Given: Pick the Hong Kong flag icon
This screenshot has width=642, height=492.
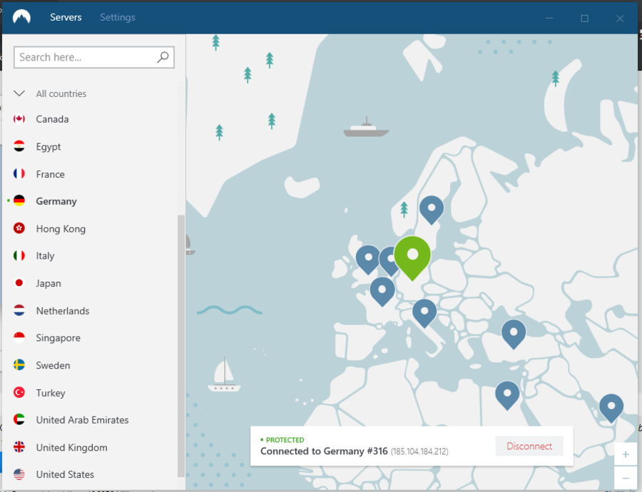Looking at the screenshot, I should coord(19,228).
